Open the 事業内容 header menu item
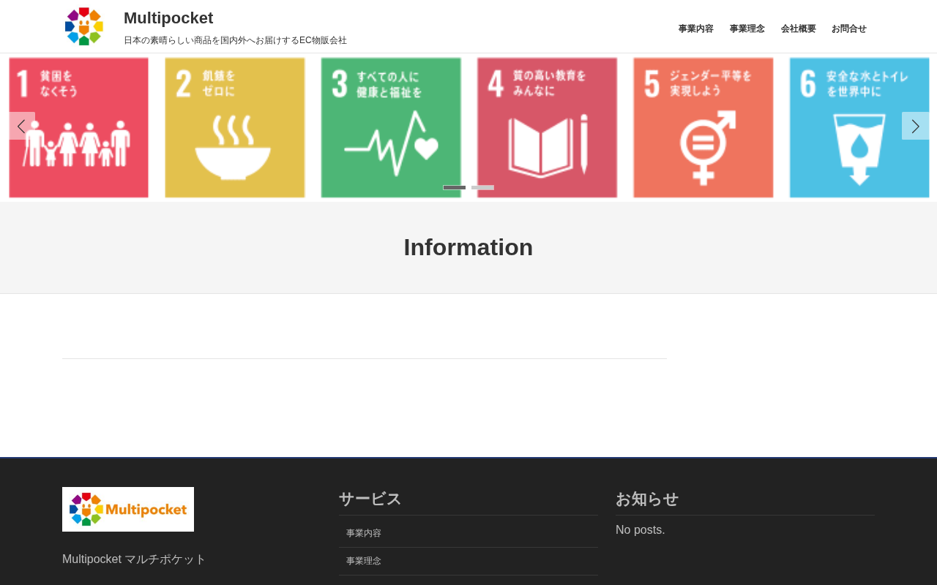This screenshot has width=937, height=585. tap(695, 29)
